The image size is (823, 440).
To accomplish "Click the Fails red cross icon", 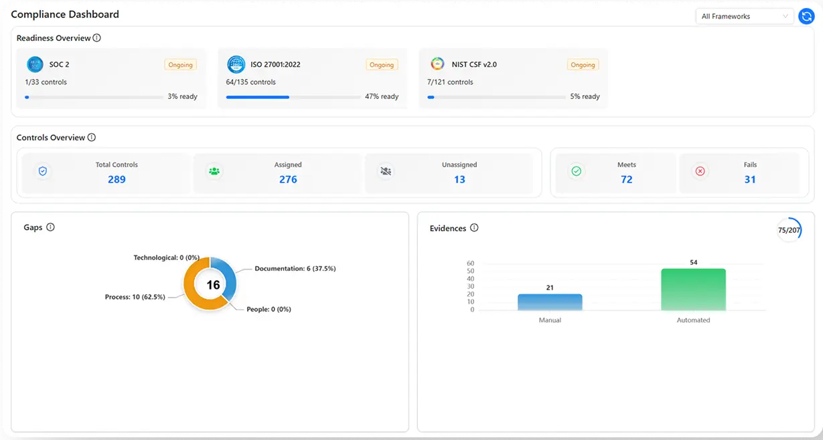I will pyautogui.click(x=700, y=172).
